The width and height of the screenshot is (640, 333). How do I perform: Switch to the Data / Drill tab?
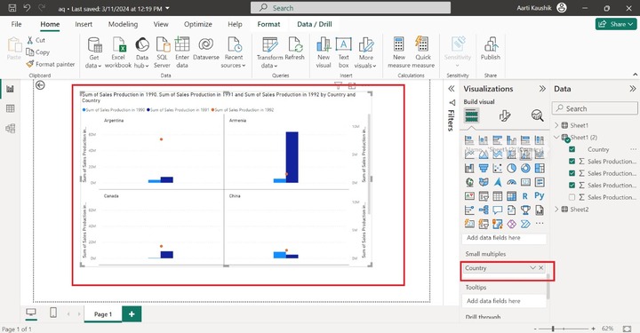(x=315, y=24)
